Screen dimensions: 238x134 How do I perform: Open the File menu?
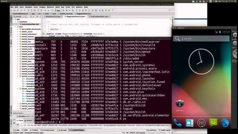[12, 7]
